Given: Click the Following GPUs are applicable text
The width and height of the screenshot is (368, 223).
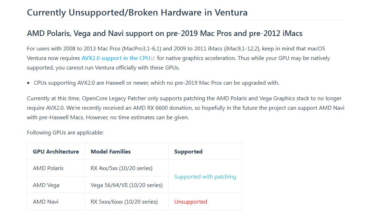Looking at the screenshot, I should point(65,133).
